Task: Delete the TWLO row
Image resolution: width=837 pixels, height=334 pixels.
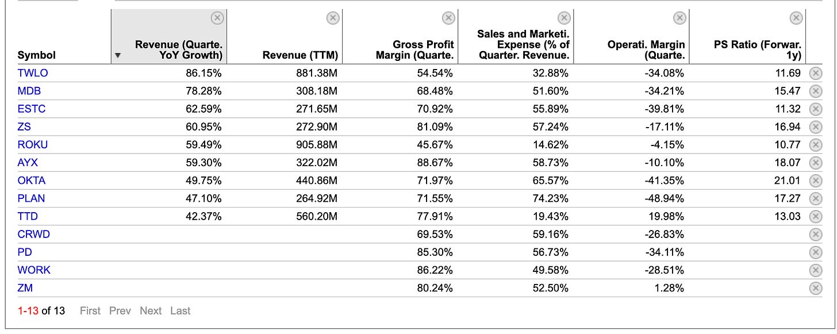Action: point(815,73)
